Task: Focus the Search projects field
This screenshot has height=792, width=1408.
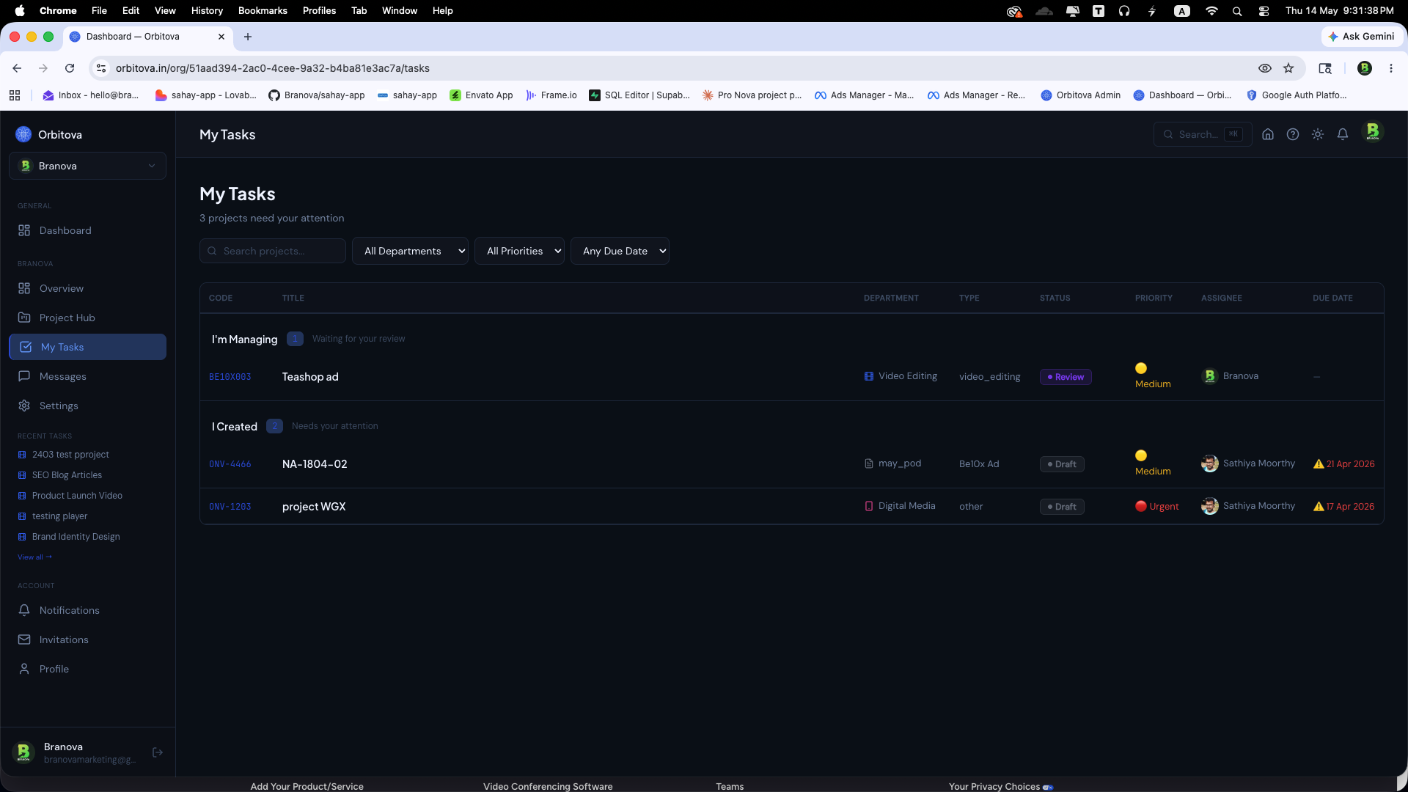Action: click(273, 251)
